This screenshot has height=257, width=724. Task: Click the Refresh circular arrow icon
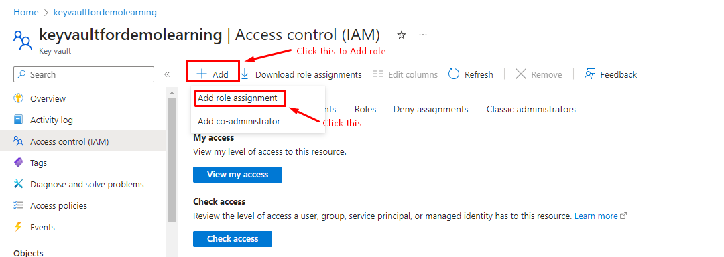(454, 74)
